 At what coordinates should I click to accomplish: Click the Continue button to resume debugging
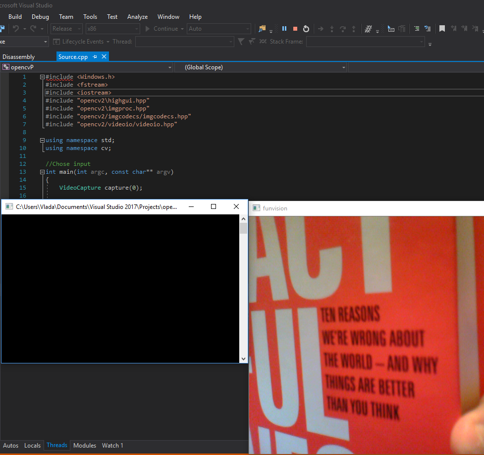coord(163,28)
